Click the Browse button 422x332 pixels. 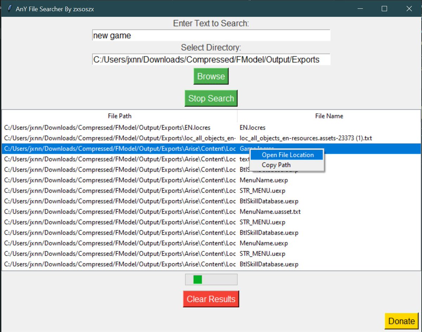211,76
